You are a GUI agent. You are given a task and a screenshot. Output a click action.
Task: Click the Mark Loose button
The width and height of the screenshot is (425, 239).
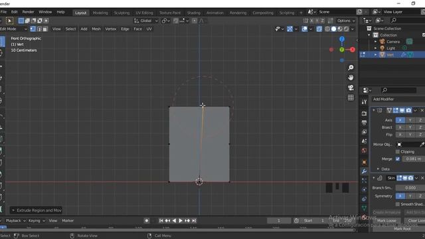[x=386, y=220]
